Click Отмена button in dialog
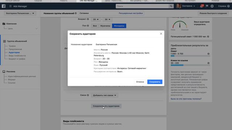Image resolution: width=232 pixels, height=130 pixels. (140, 82)
